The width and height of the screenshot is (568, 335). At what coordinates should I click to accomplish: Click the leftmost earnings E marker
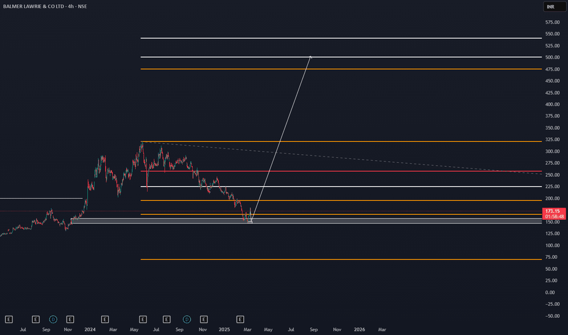click(9, 319)
